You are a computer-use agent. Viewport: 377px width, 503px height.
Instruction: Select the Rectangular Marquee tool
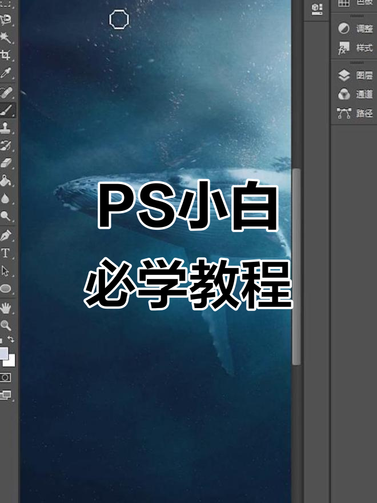click(6, 4)
